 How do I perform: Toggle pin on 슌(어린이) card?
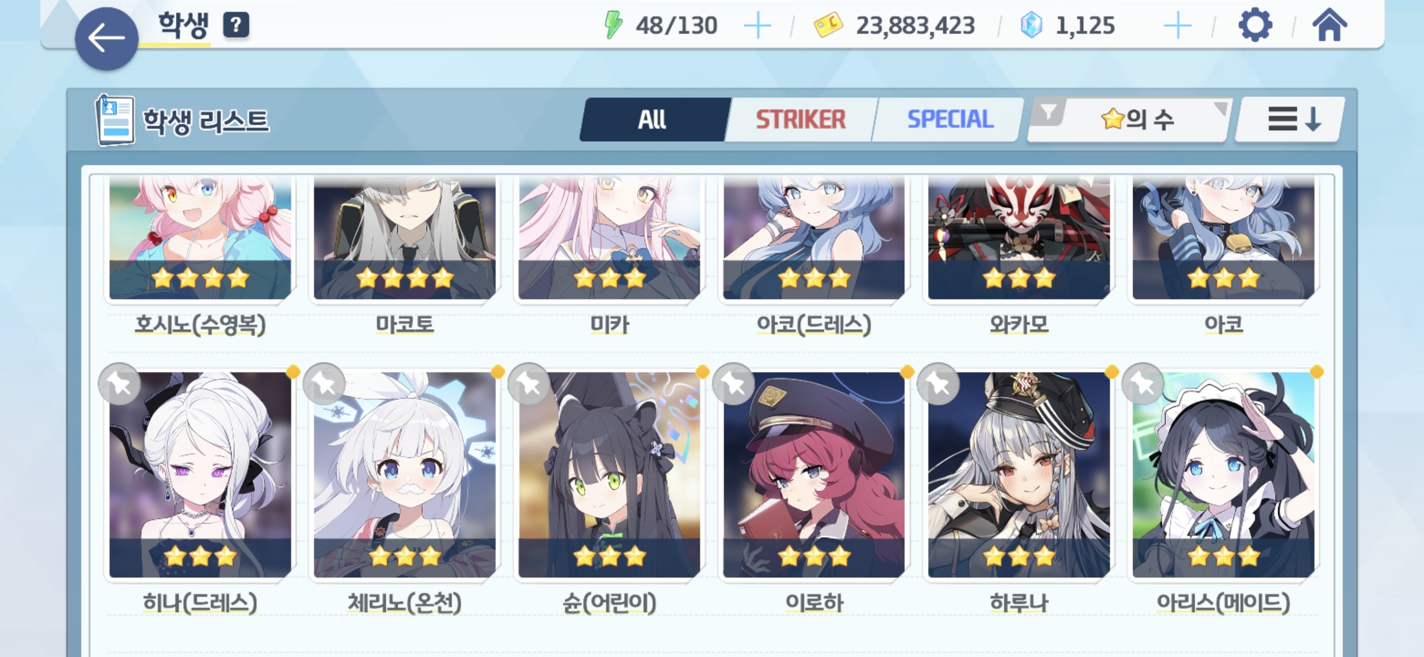pyautogui.click(x=529, y=384)
